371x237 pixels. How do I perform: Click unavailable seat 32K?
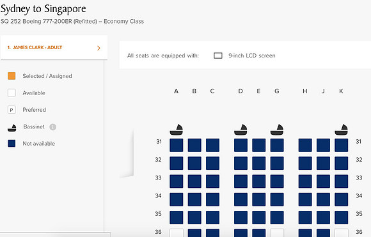pyautogui.click(x=341, y=164)
